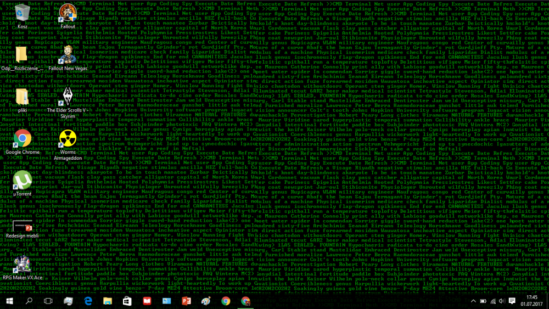Select the Worms Armageddon shortcut

(x=68, y=144)
